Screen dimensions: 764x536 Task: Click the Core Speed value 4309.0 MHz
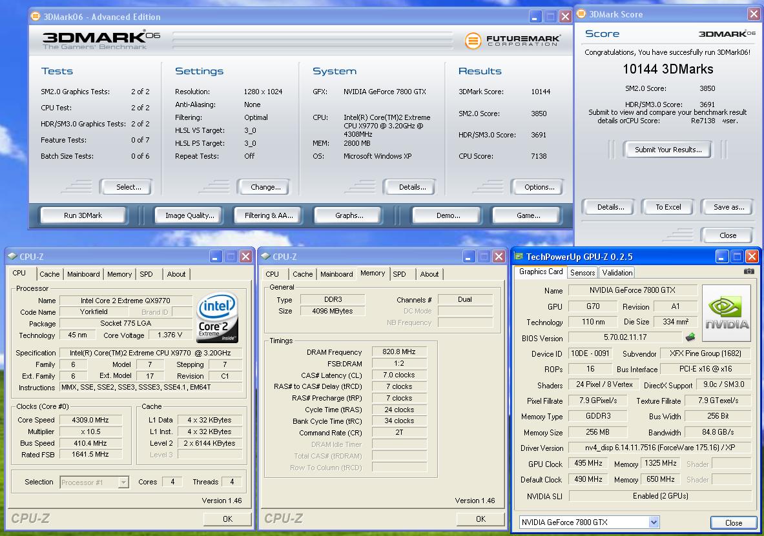tap(90, 420)
